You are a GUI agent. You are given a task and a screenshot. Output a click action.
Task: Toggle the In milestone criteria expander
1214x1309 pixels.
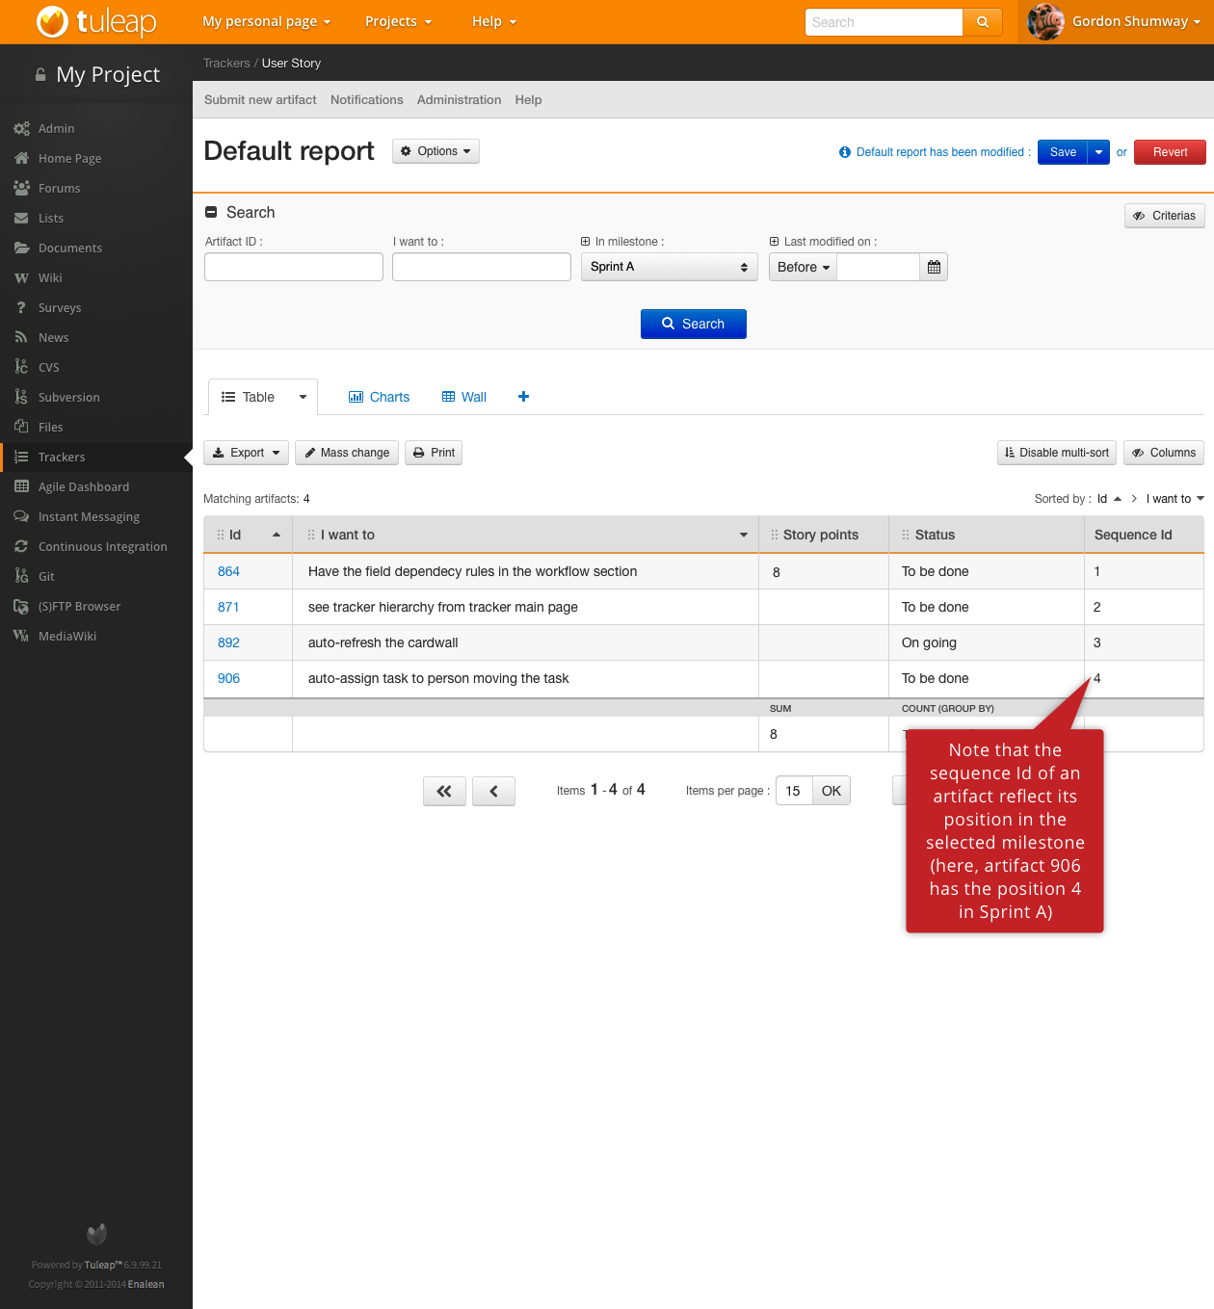point(586,242)
